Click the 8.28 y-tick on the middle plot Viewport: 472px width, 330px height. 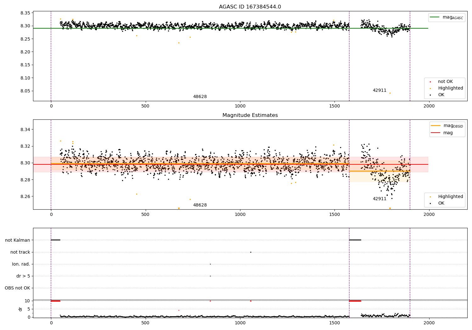click(25, 180)
